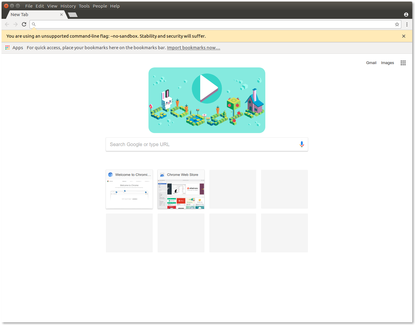Click the profile avatar icon
The height and width of the screenshot is (325, 415).
406,15
